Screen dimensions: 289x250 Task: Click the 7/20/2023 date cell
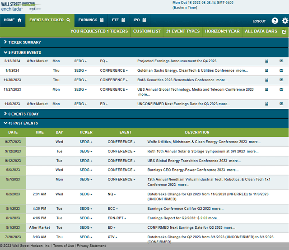point(13,237)
